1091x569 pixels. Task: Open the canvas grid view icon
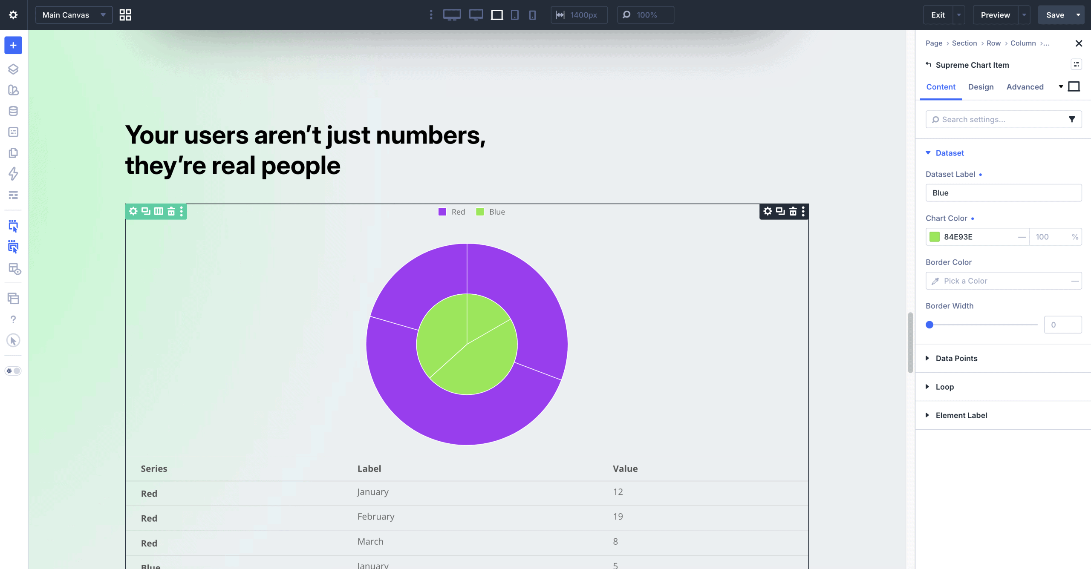[x=125, y=15]
